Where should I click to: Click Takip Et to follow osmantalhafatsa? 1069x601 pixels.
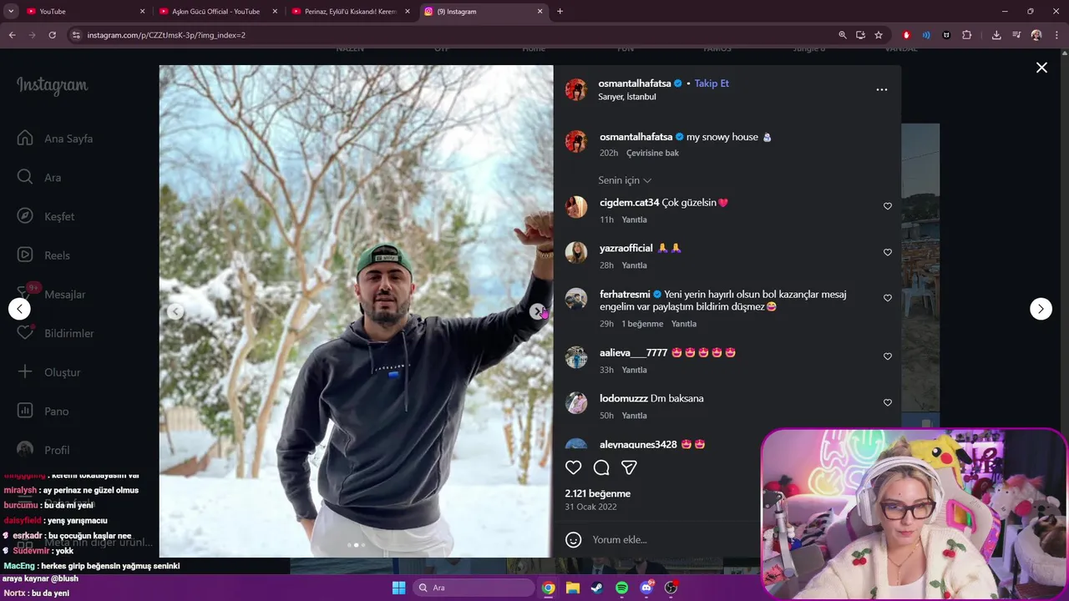click(x=712, y=83)
